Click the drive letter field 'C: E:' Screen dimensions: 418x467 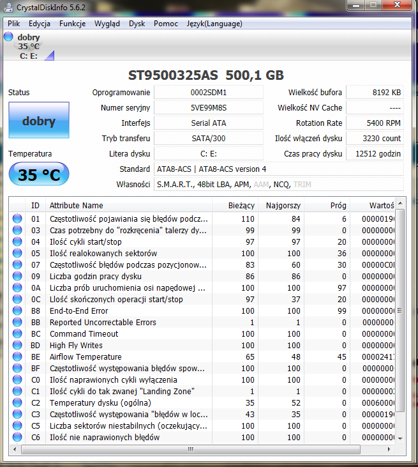pyautogui.click(x=209, y=154)
